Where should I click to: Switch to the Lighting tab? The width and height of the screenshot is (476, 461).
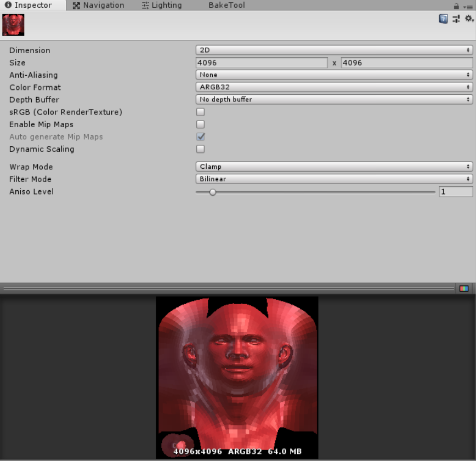coord(162,5)
